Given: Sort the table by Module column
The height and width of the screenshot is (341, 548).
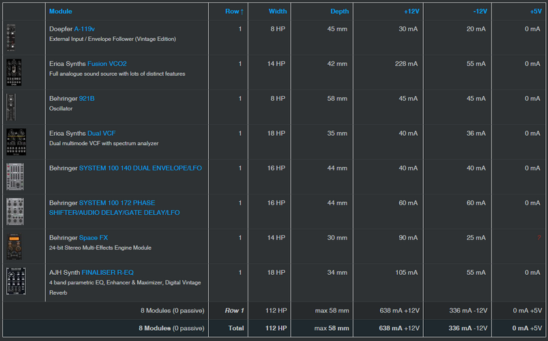Looking at the screenshot, I should (x=61, y=11).
